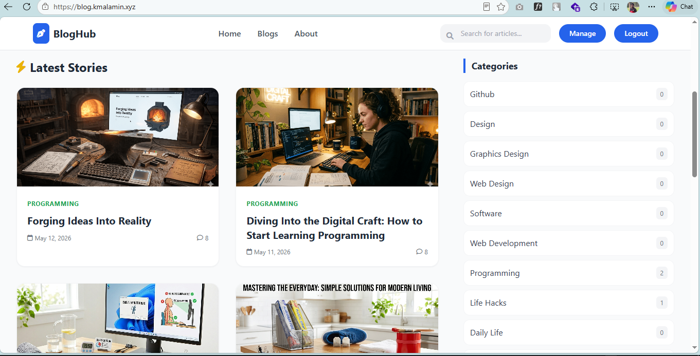Click the browser address bar URL

click(x=95, y=7)
